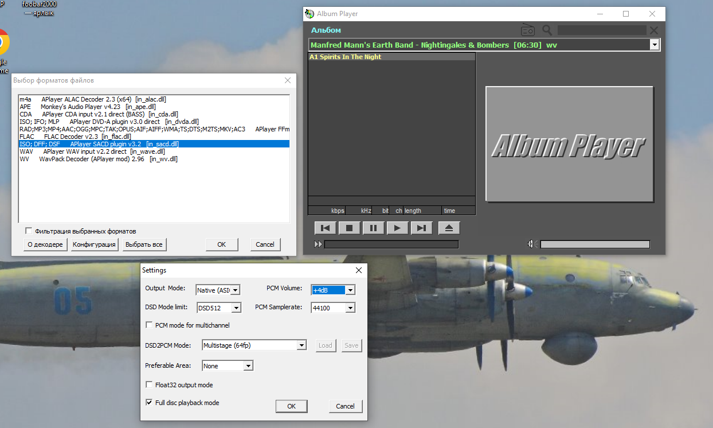This screenshot has height=428, width=713.
Task: Cancel the Settings dialog
Action: [345, 406]
